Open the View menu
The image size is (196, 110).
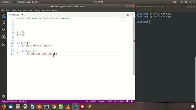click(x=25, y=10)
